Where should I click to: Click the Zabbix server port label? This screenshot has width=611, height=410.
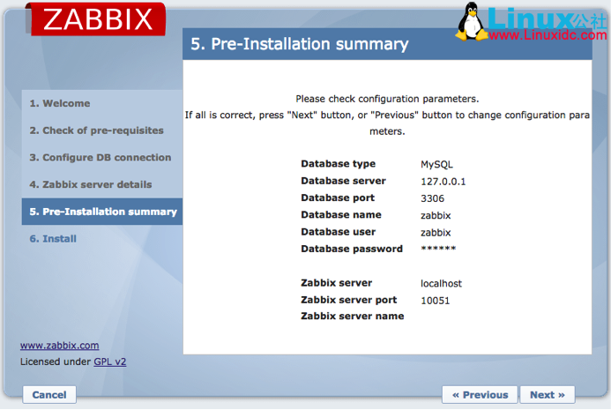(349, 300)
